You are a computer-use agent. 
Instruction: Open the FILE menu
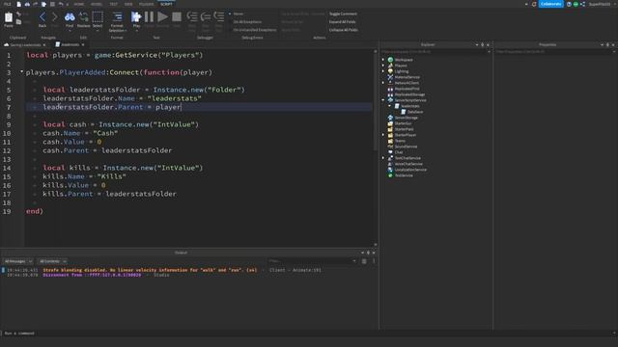pos(8,4)
